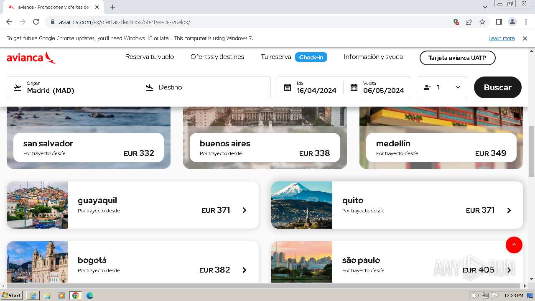Screen dimensions: 535x301
Task: Close the avianca browser tab
Action: [97, 7]
